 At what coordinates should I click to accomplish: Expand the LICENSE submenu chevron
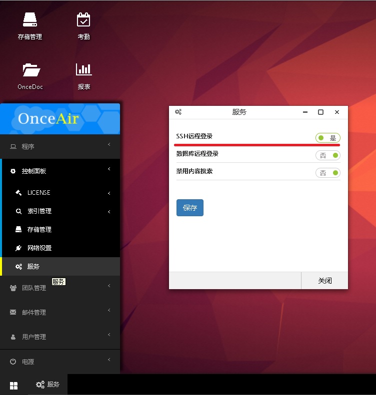(x=109, y=193)
